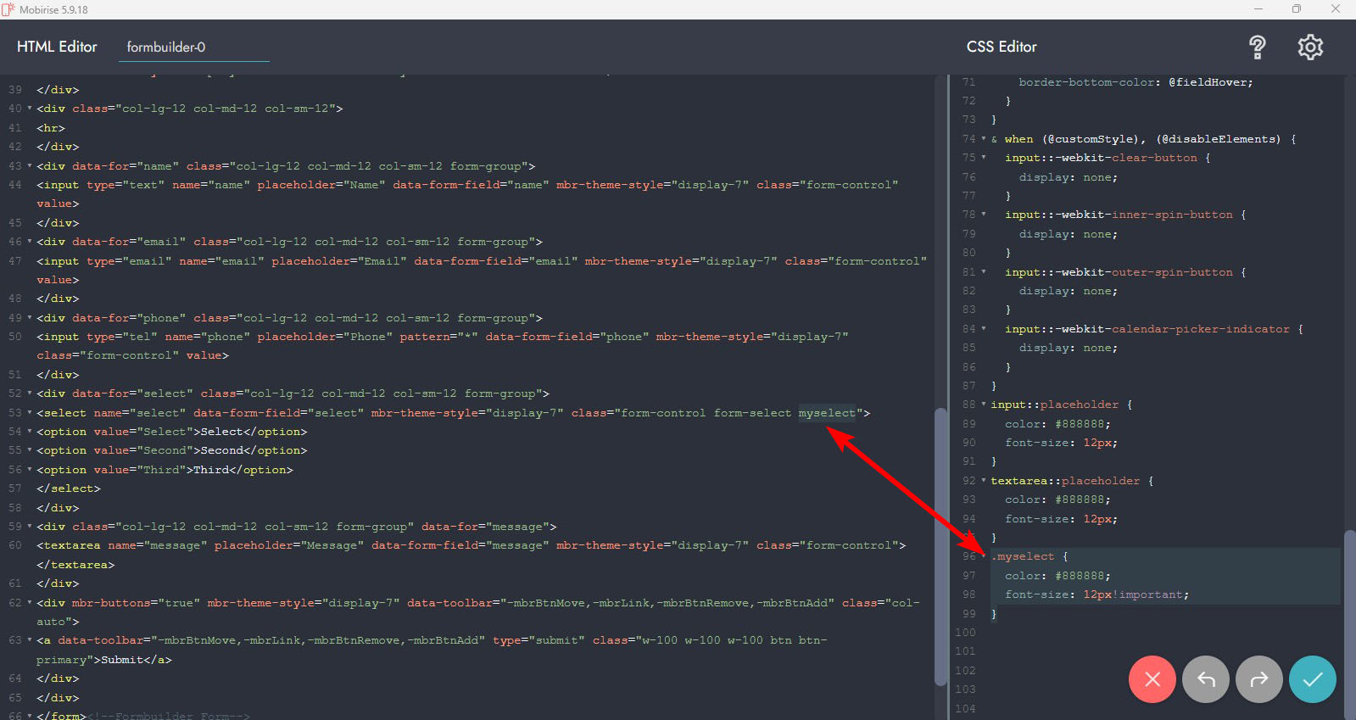Open the settings gear icon

click(x=1310, y=47)
